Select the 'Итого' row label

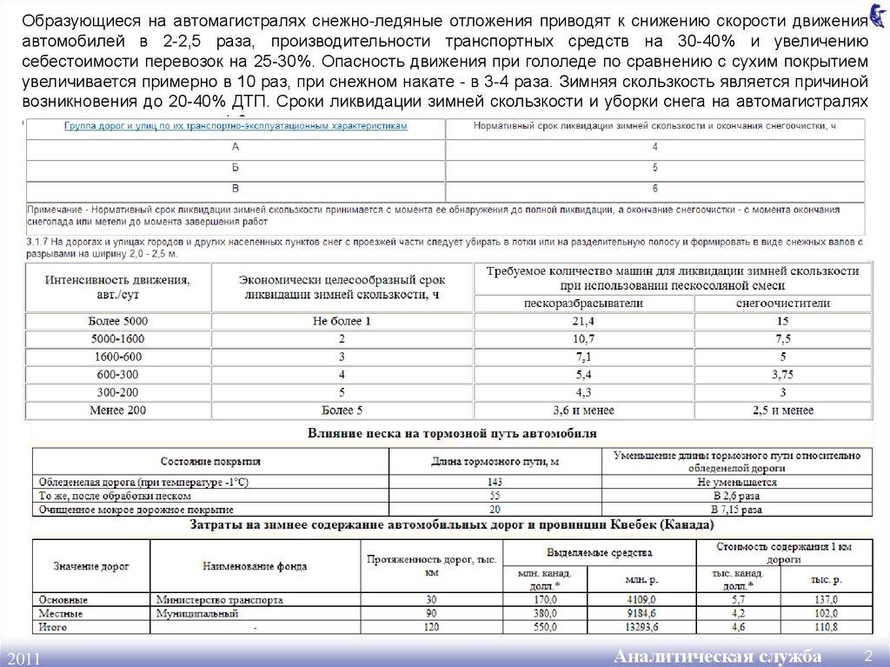tap(52, 626)
